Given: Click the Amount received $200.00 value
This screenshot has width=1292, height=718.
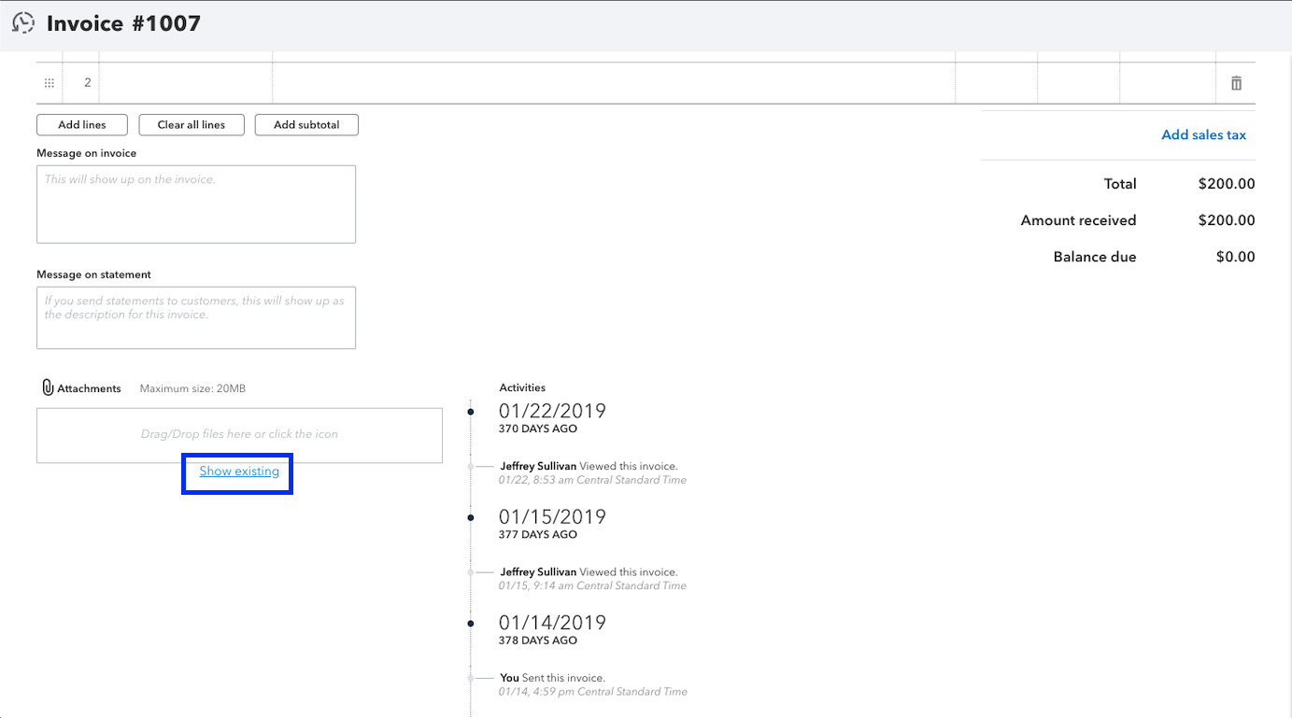Looking at the screenshot, I should click(x=1227, y=220).
